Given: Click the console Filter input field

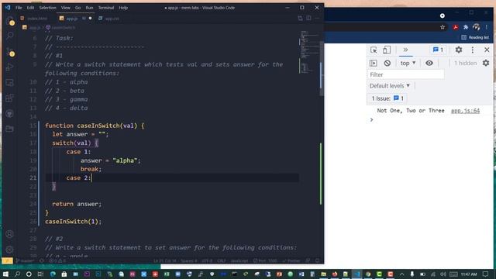Looking at the screenshot, I should click(x=405, y=74).
